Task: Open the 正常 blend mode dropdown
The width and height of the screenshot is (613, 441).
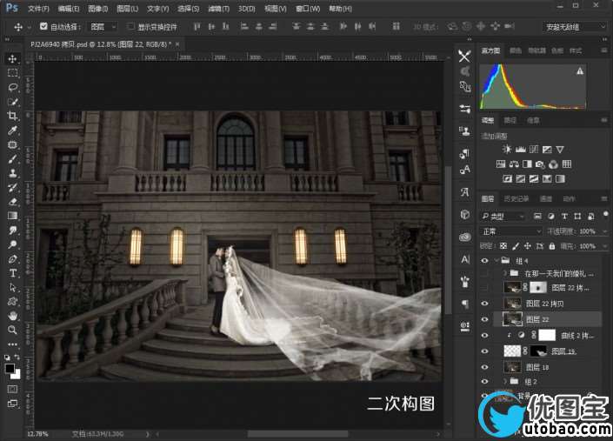Action: click(511, 231)
